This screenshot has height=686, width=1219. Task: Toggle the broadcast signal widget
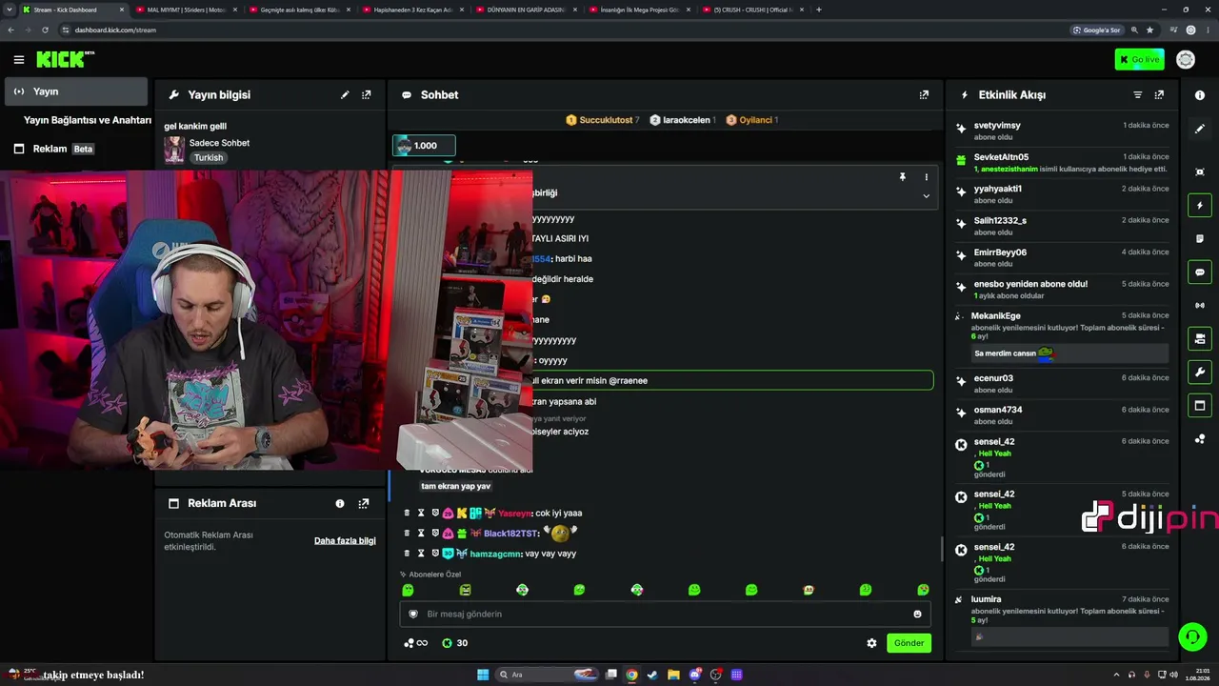pyautogui.click(x=1200, y=306)
